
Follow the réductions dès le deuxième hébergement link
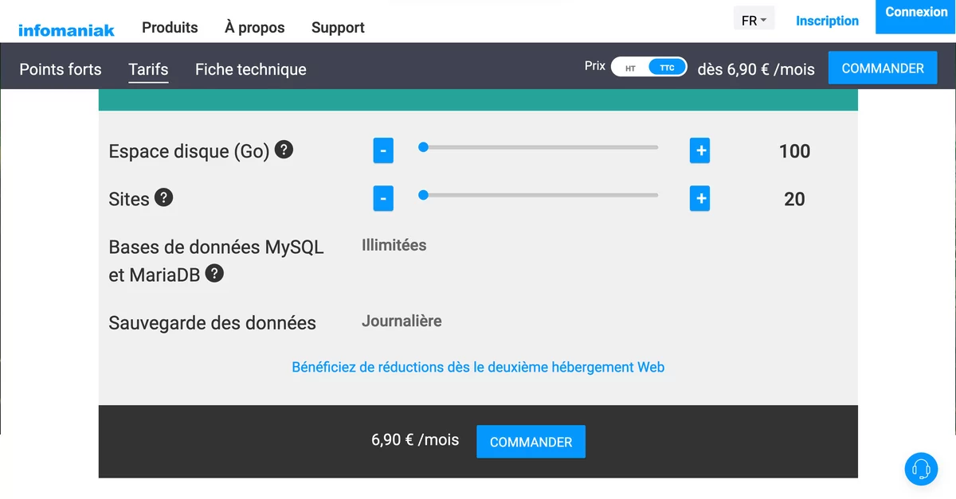478,367
